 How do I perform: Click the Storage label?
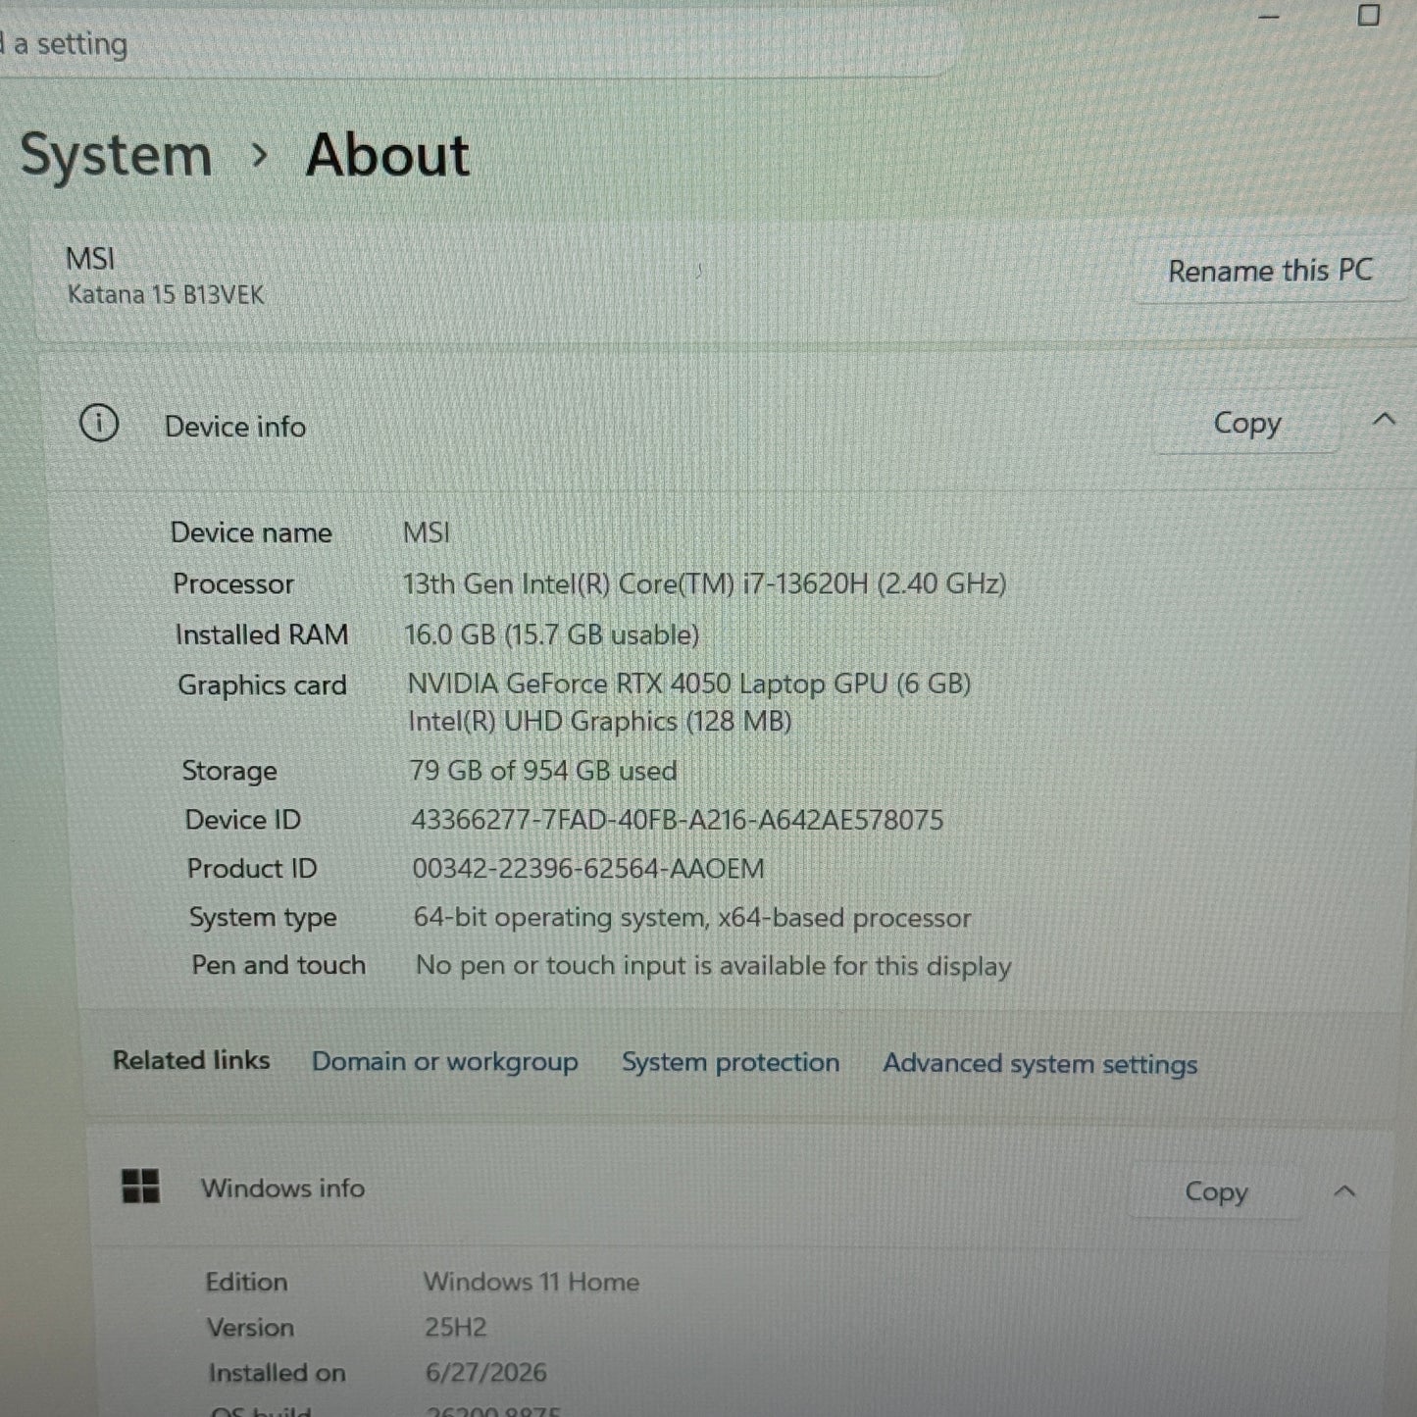229,772
